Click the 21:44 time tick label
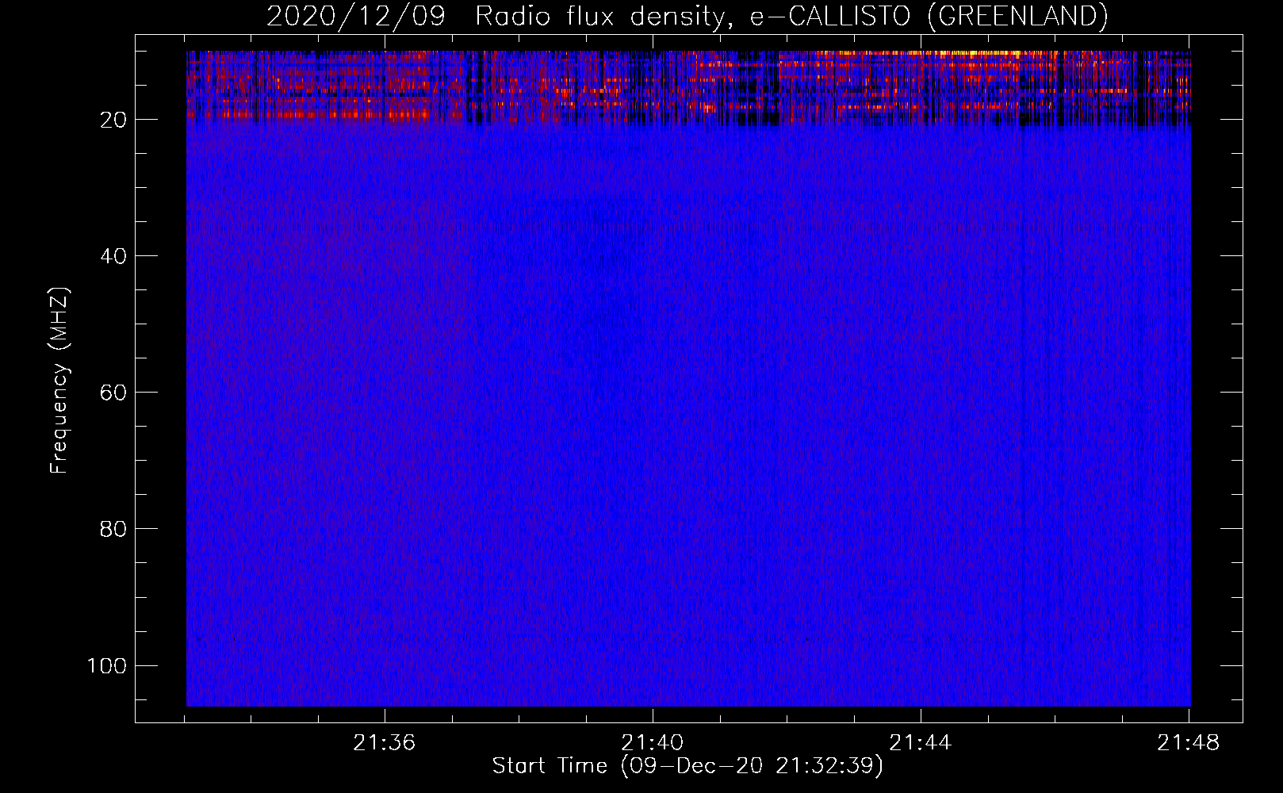 click(921, 743)
